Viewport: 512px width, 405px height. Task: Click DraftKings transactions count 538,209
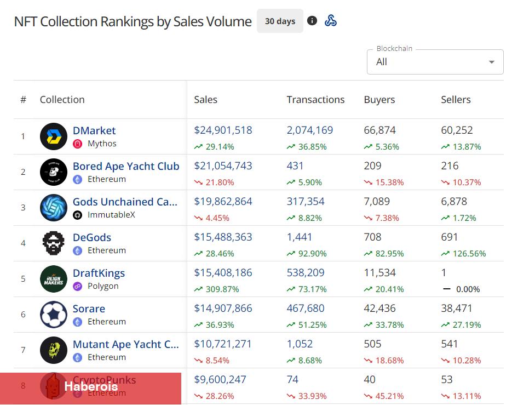pyautogui.click(x=306, y=273)
